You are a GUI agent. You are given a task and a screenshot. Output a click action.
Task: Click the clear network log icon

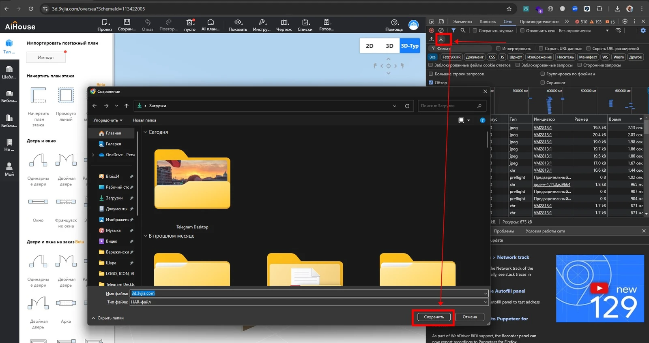click(441, 30)
